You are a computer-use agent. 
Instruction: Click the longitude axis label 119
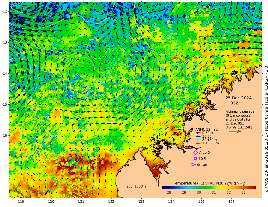coord(21,202)
